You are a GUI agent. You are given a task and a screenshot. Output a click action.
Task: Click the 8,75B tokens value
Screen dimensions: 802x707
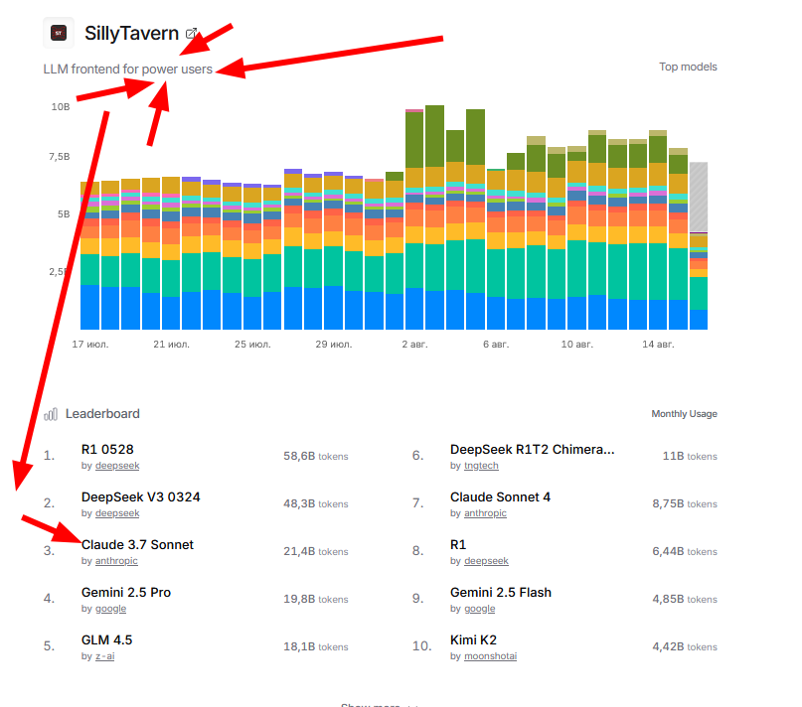coord(685,503)
